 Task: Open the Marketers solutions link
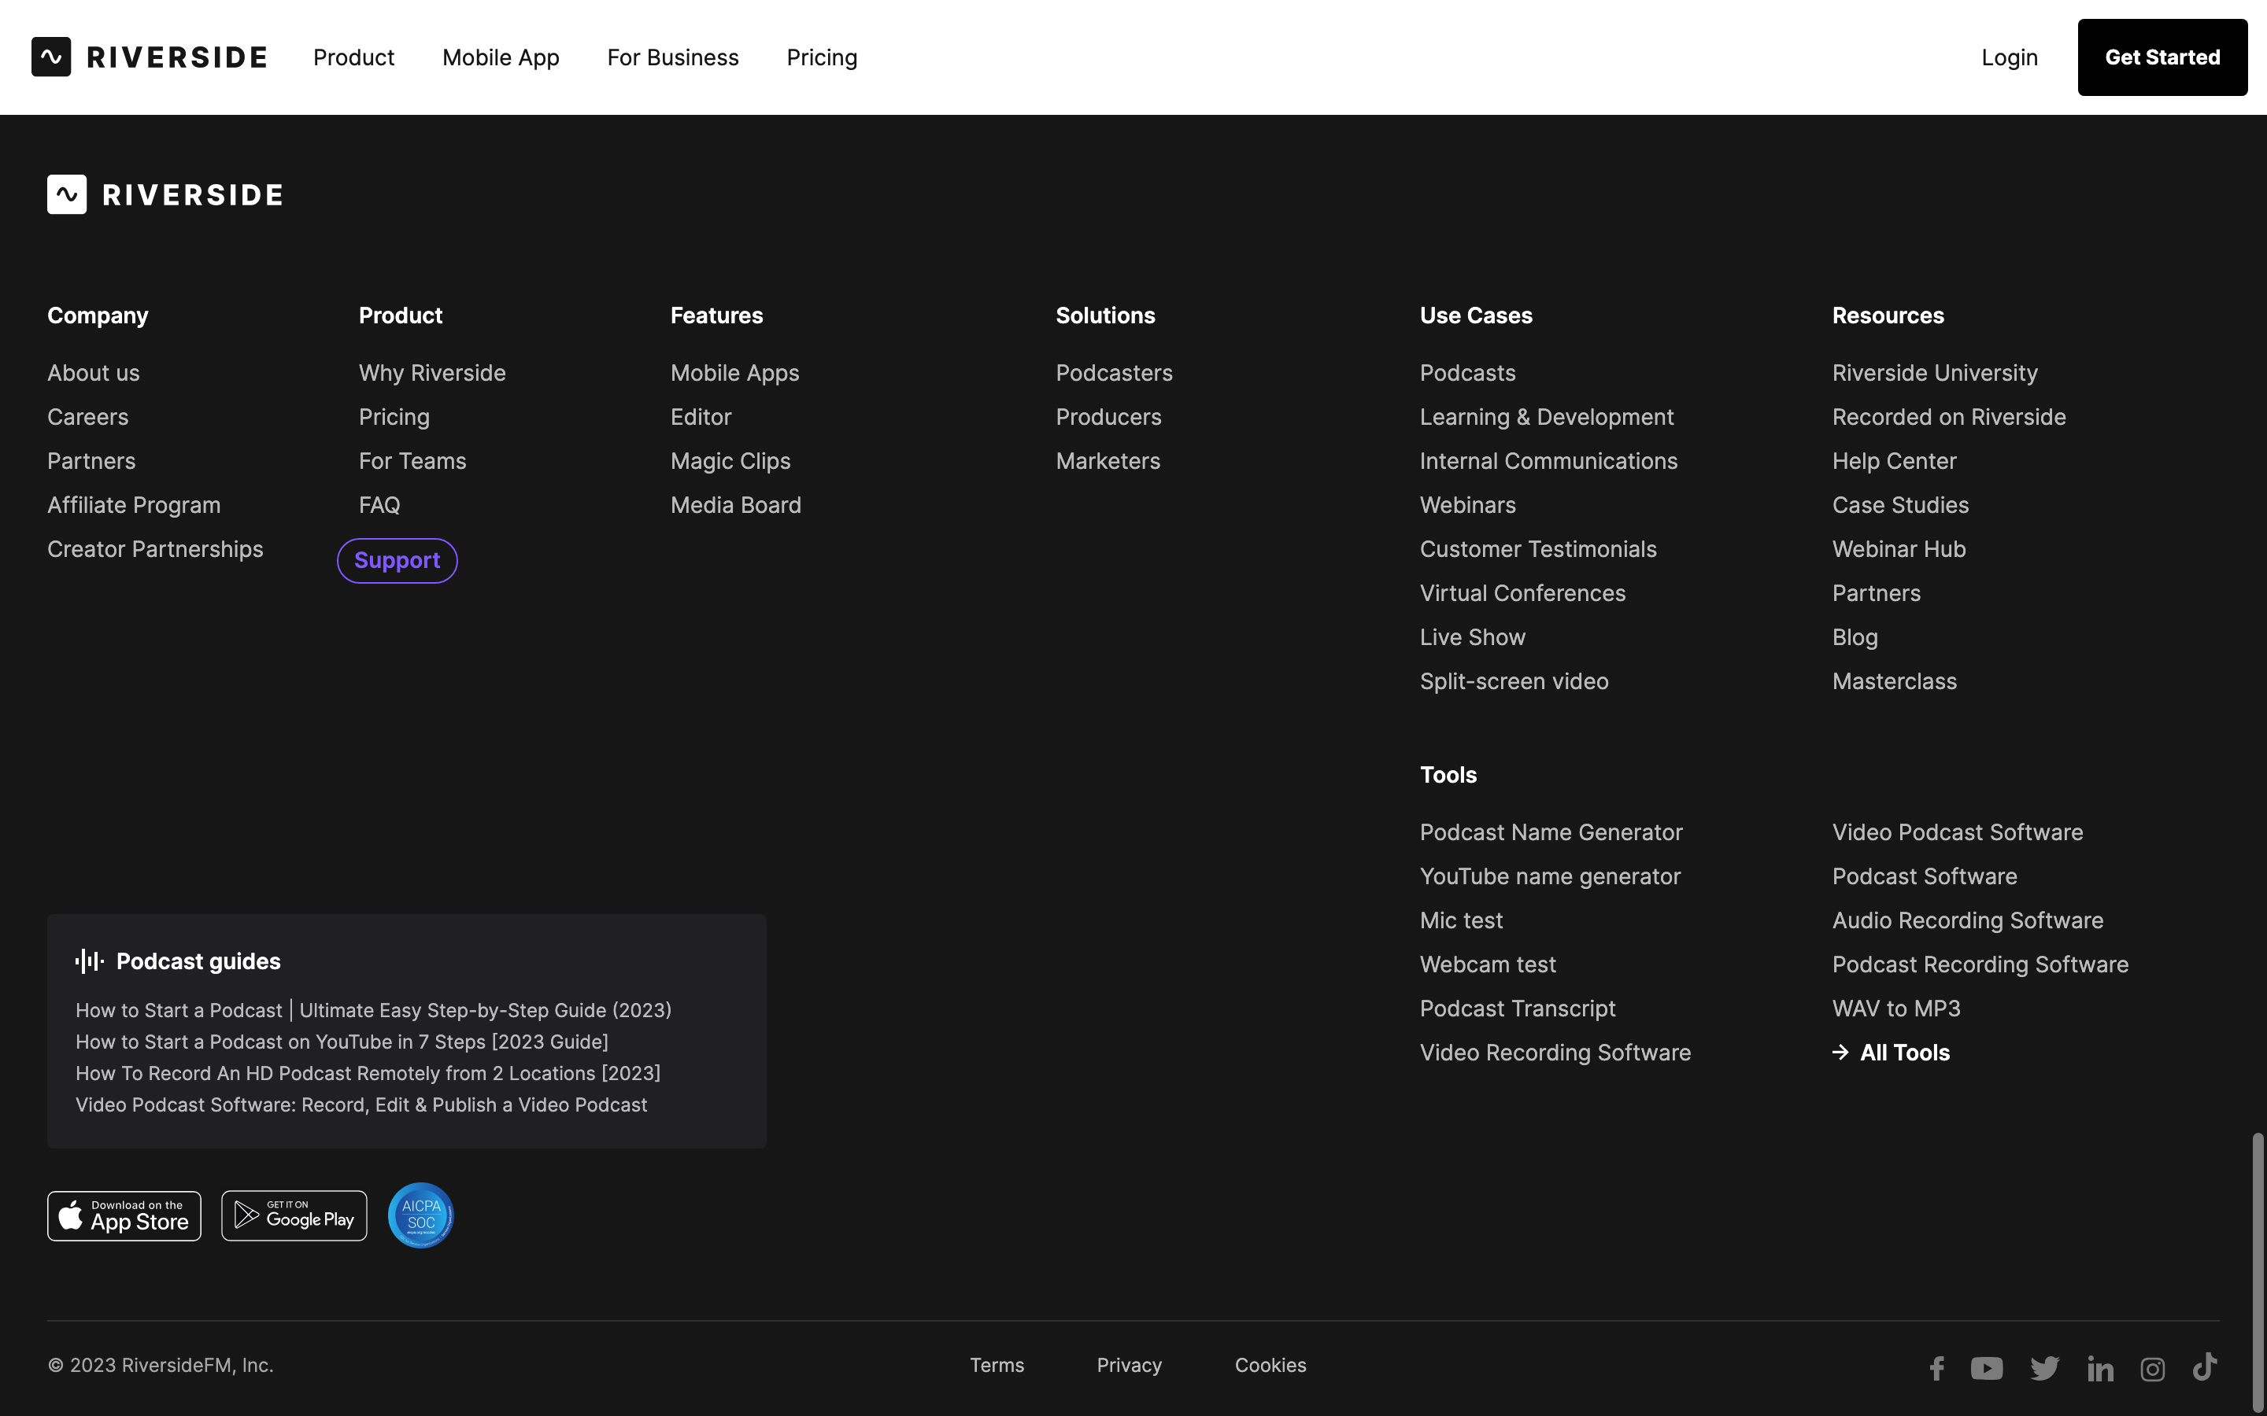(1108, 461)
